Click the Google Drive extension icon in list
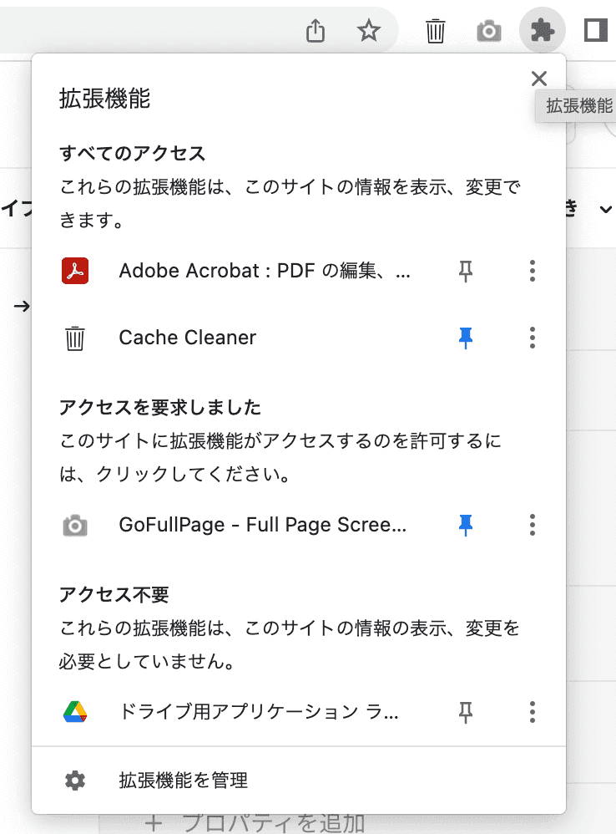 click(x=75, y=712)
